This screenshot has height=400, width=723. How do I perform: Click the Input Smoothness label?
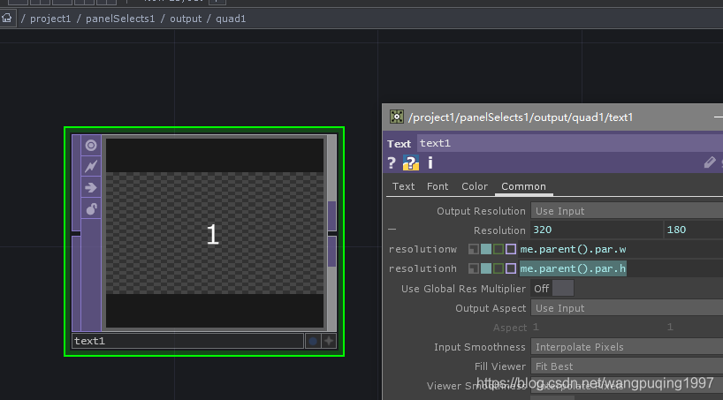(x=480, y=347)
